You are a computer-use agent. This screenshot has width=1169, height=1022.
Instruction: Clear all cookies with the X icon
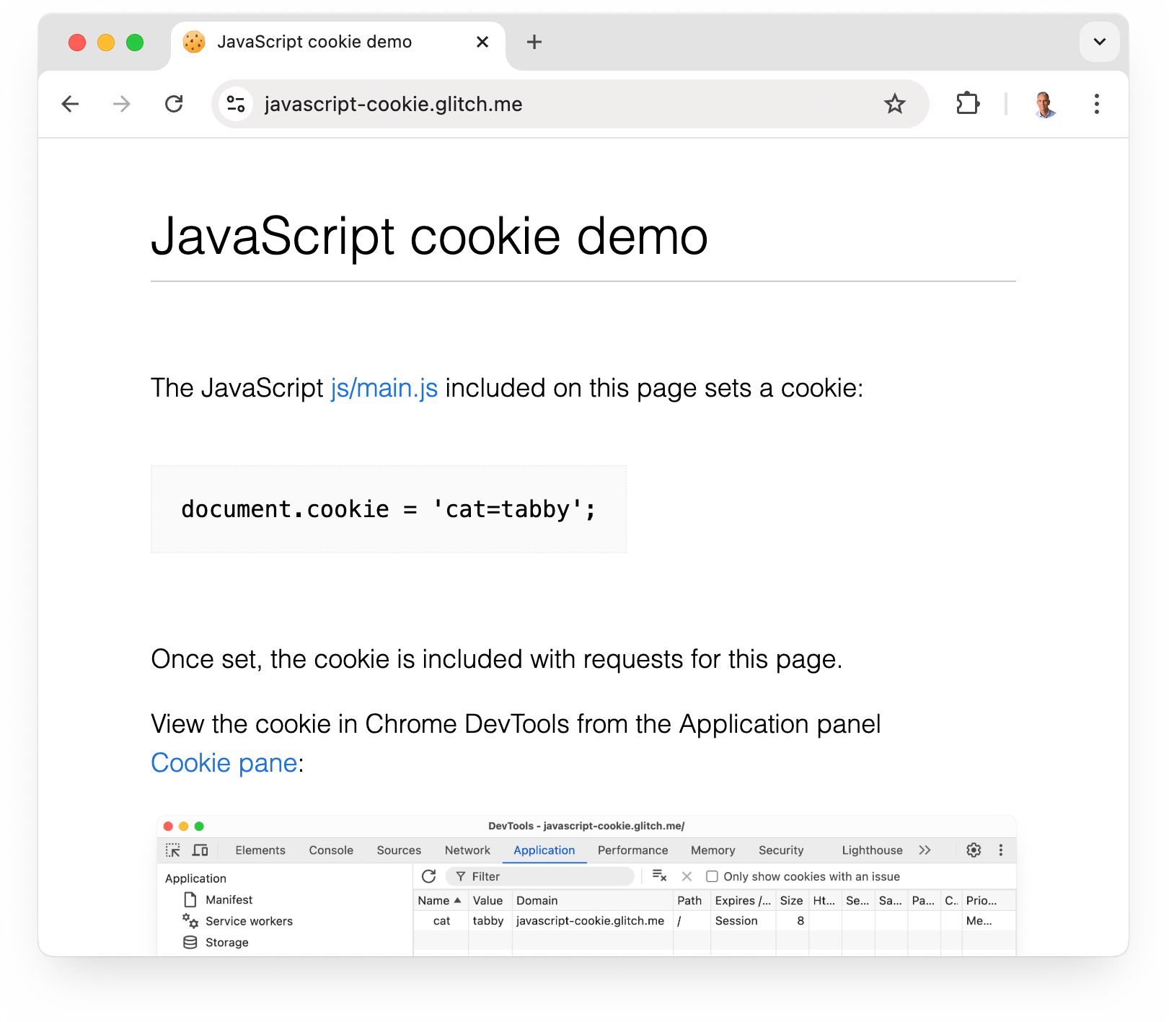[686, 876]
